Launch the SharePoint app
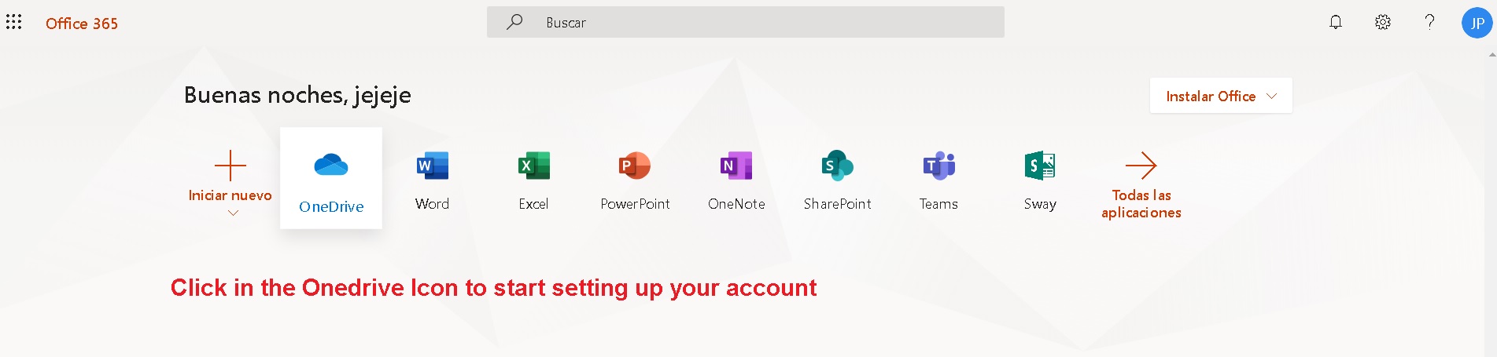Screen dimensions: 1497x357 coord(837,180)
